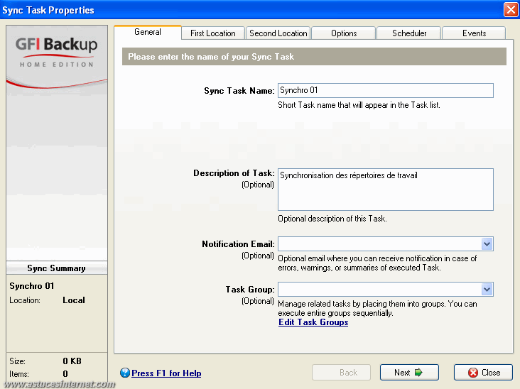Click the Sync Task Name field

[x=386, y=90]
